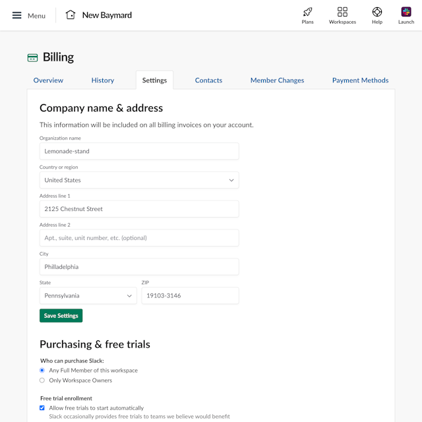Screen dimensions: 422x422
Task: Click the Billing credit card icon
Action: (x=32, y=57)
